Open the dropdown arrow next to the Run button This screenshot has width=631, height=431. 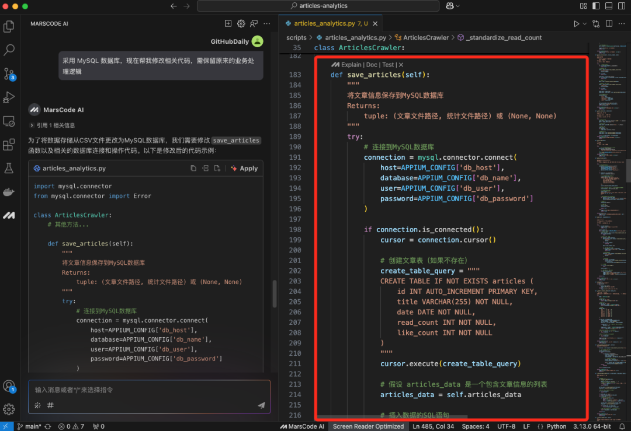pos(585,24)
